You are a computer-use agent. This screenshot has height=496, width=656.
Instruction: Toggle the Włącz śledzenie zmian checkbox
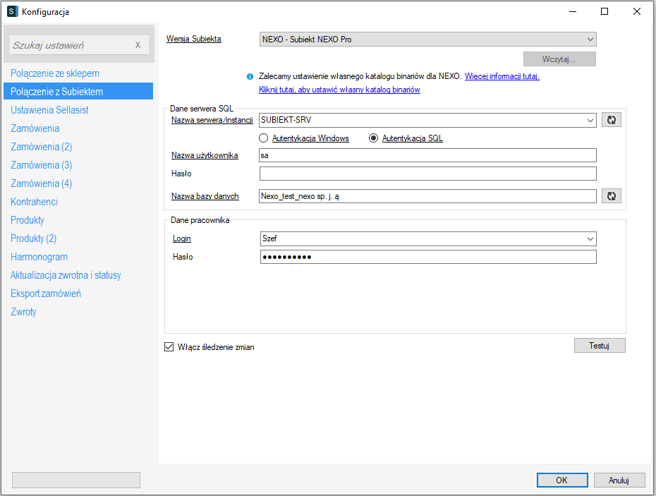169,347
